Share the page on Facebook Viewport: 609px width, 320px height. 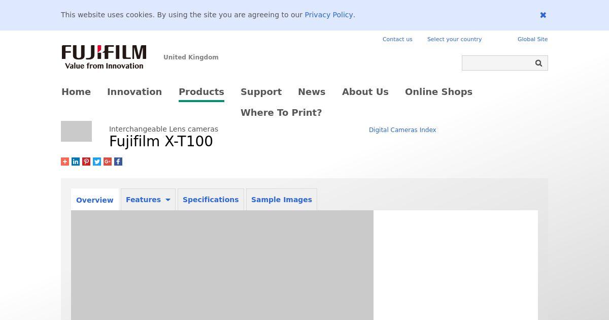(x=118, y=162)
